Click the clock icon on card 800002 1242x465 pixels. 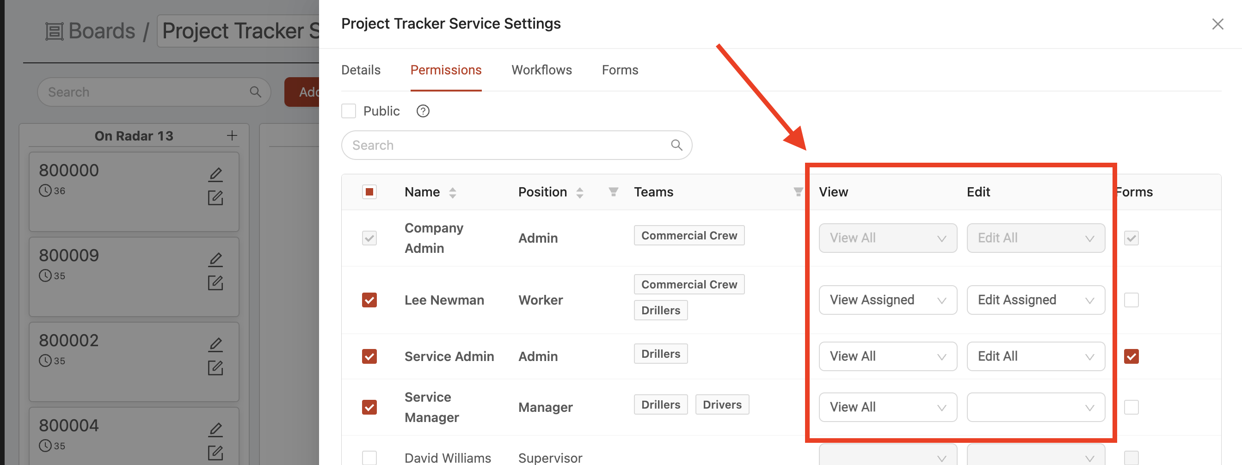45,361
